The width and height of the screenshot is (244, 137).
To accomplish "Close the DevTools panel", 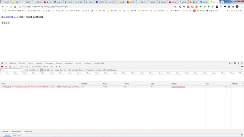I will point(242,63).
